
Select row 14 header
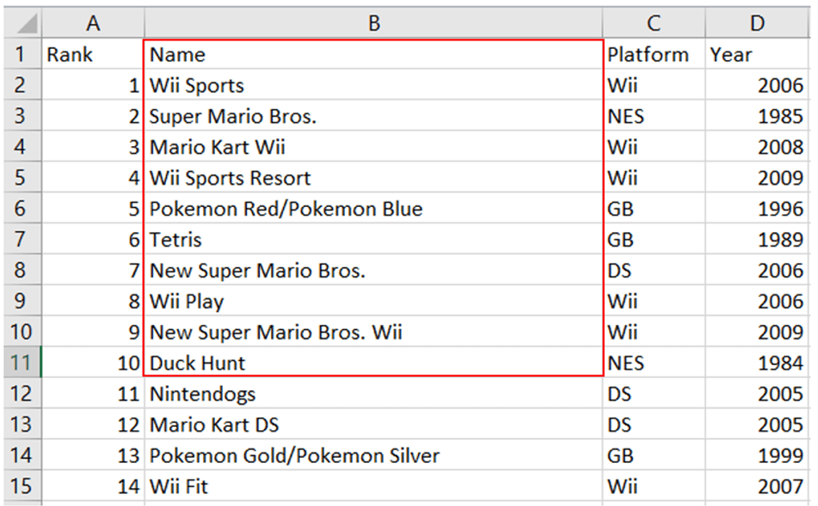click(x=21, y=455)
